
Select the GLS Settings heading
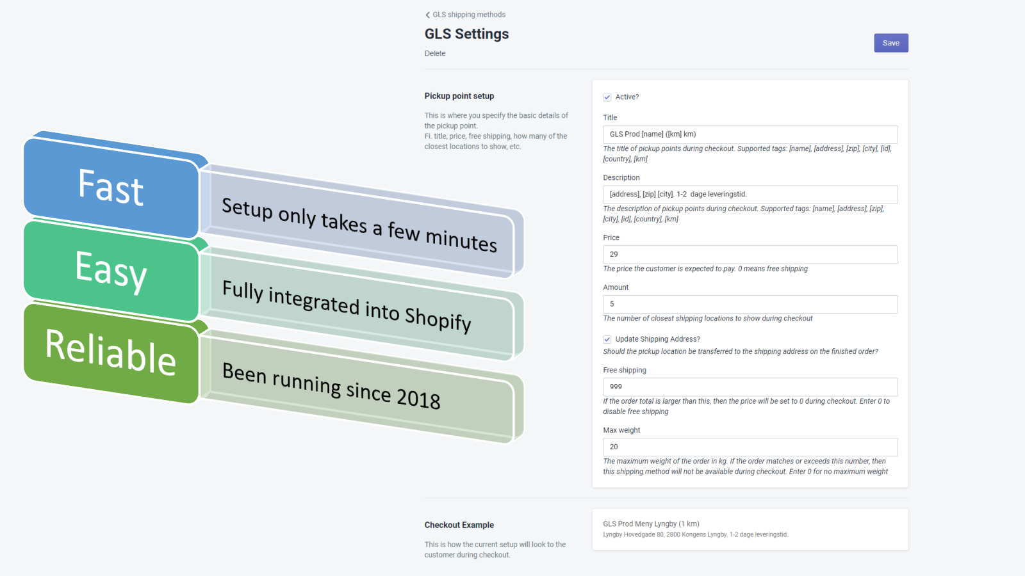click(466, 34)
